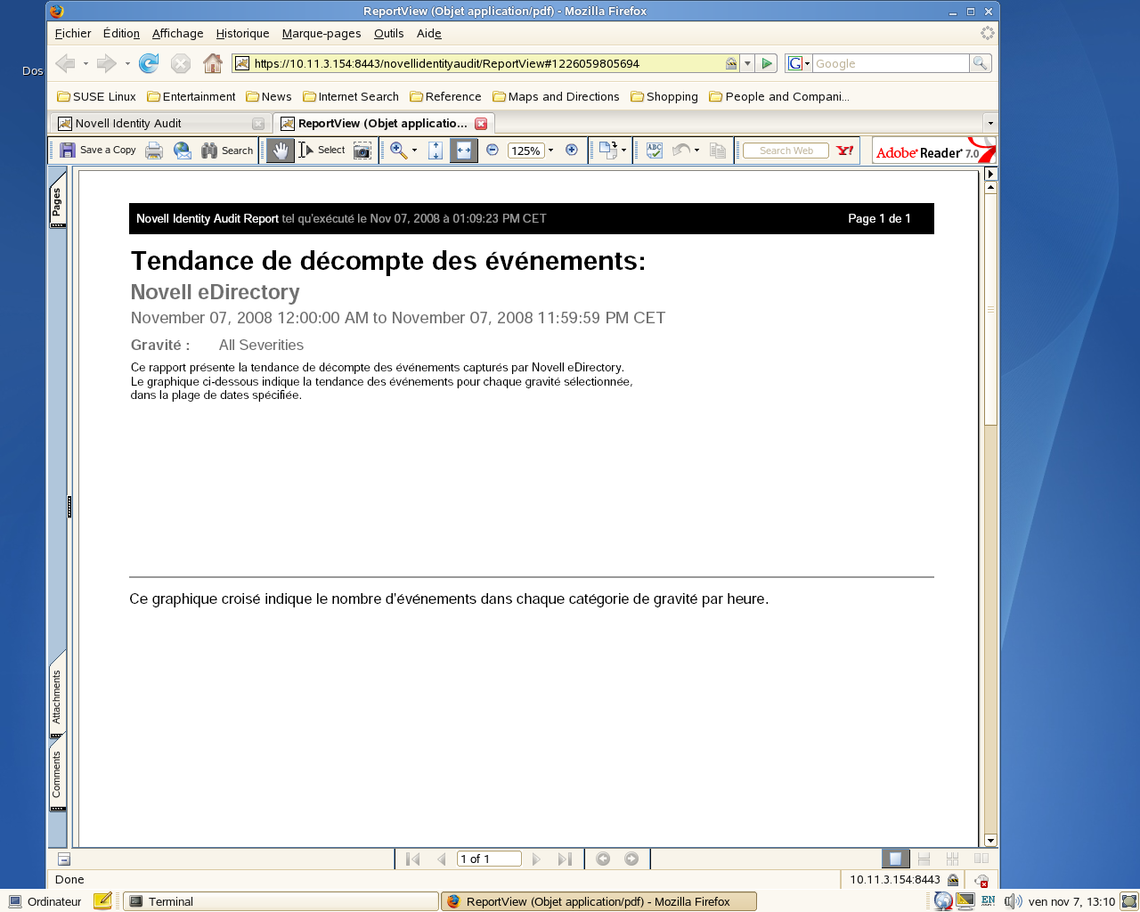Click the Yahoo Y! search button
This screenshot has height=912, width=1140.
coord(845,151)
